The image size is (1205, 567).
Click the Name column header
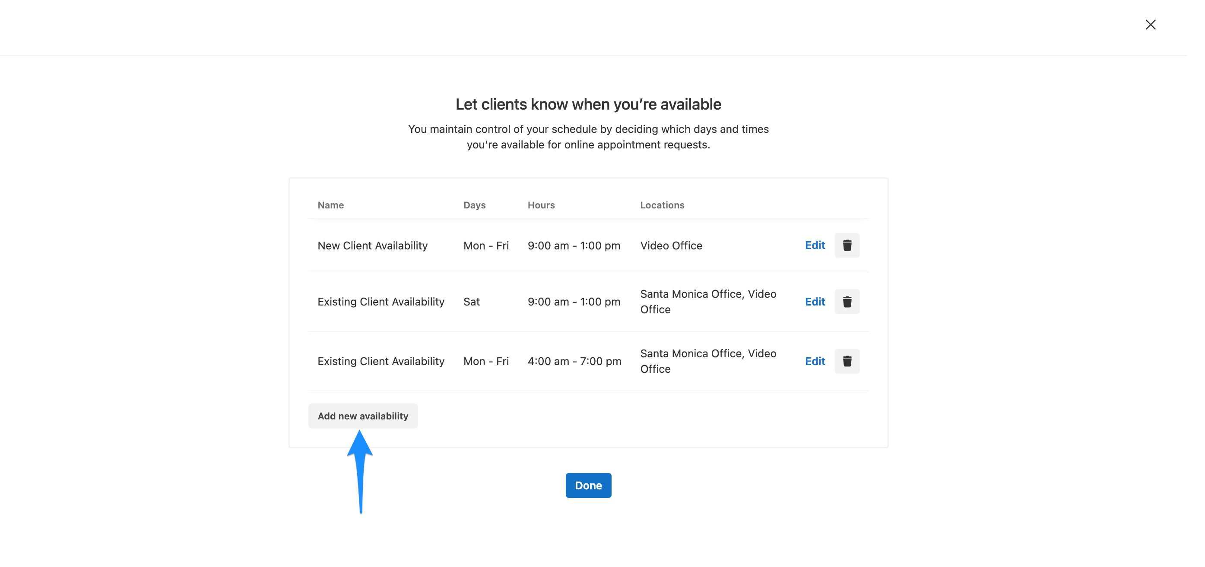point(331,205)
